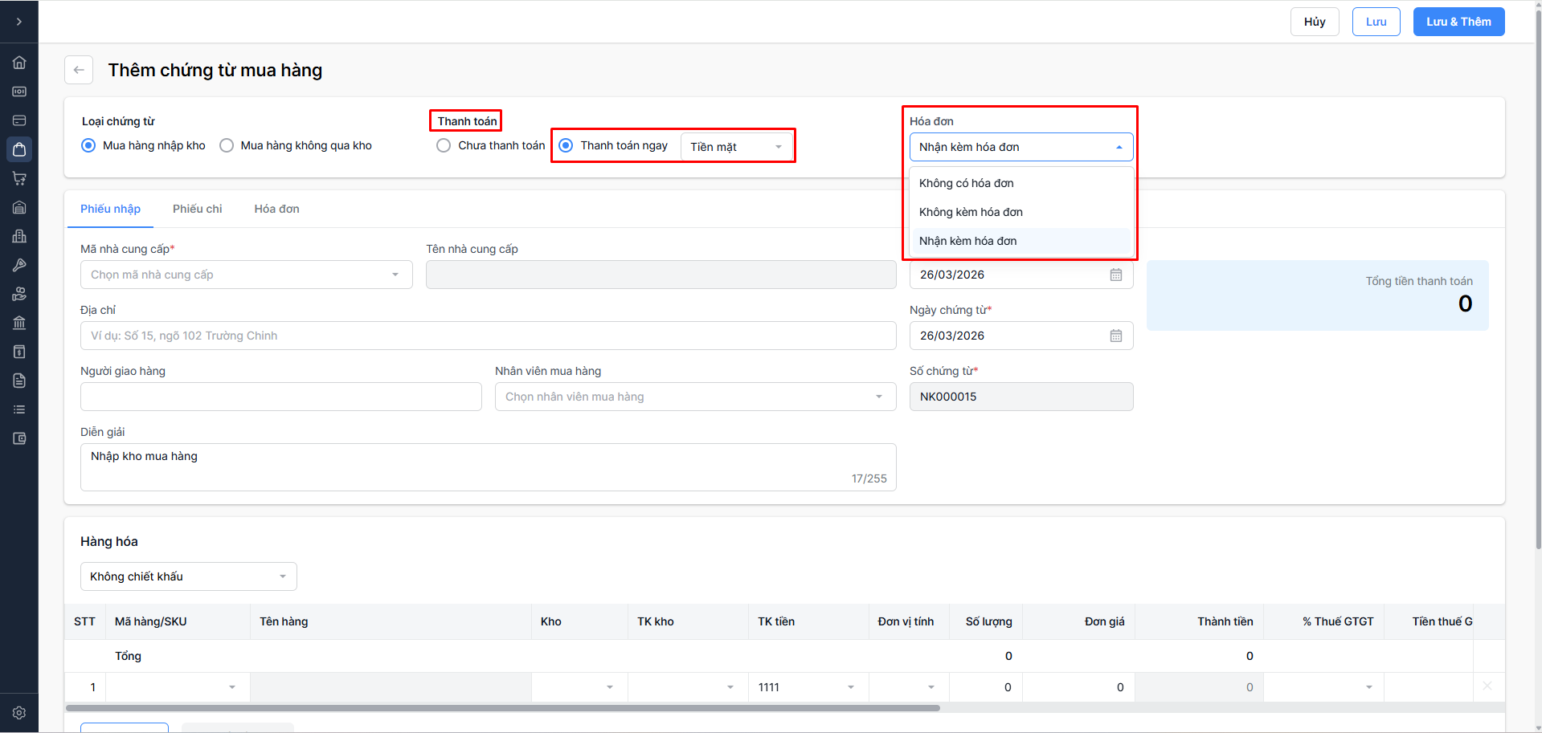
Task: Select the Mua hàng không qua kho option
Action: tap(227, 145)
